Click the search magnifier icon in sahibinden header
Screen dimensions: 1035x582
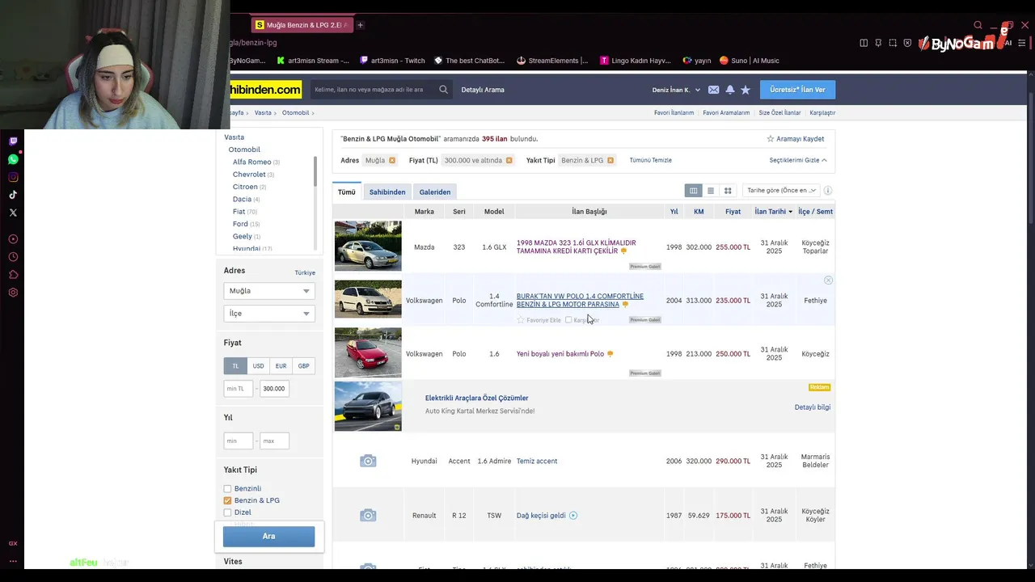443,90
